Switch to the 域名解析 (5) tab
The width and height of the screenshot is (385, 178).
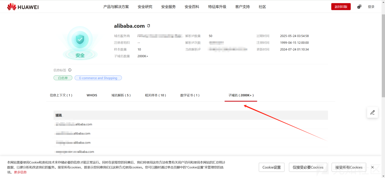tap(121, 95)
